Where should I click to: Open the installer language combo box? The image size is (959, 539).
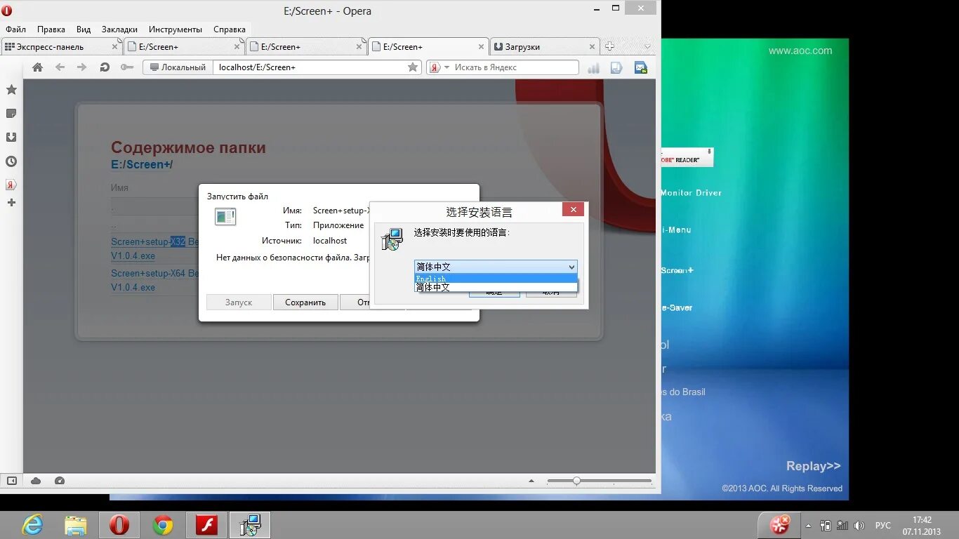click(496, 267)
